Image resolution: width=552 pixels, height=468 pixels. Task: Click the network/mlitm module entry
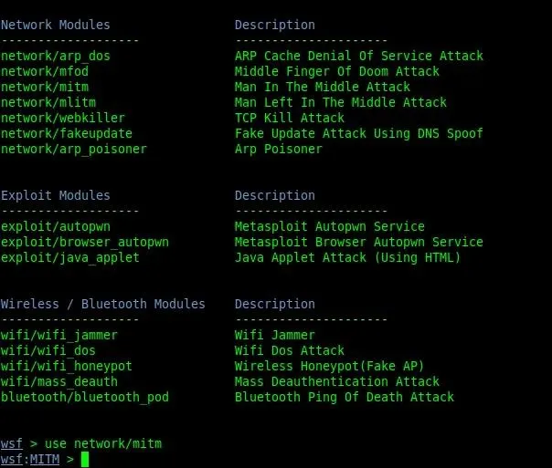tap(48, 103)
